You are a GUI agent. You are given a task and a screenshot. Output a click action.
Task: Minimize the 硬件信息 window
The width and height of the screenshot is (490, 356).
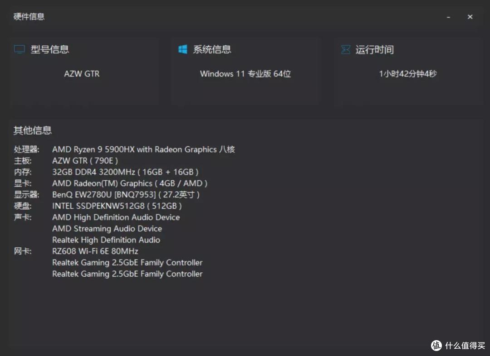point(448,17)
